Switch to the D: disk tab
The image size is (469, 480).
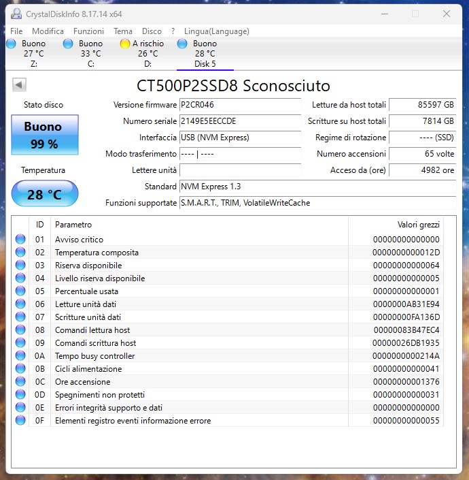click(148, 54)
